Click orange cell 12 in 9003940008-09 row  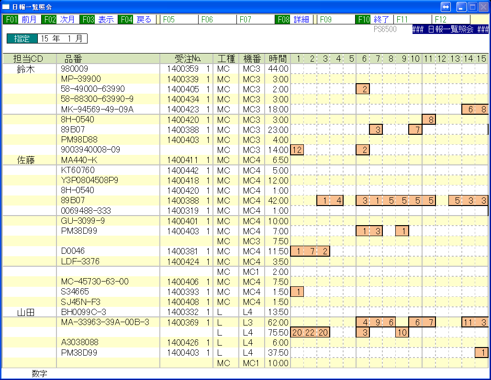tap(297, 150)
